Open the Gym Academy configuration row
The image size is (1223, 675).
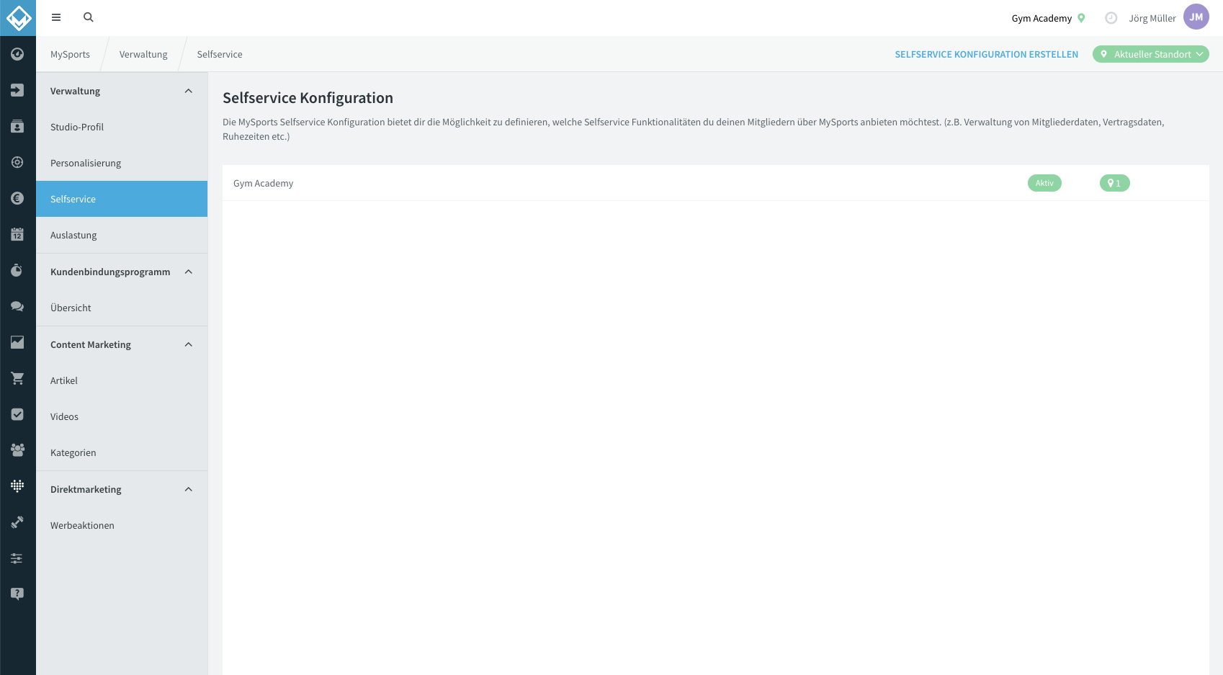tap(715, 183)
